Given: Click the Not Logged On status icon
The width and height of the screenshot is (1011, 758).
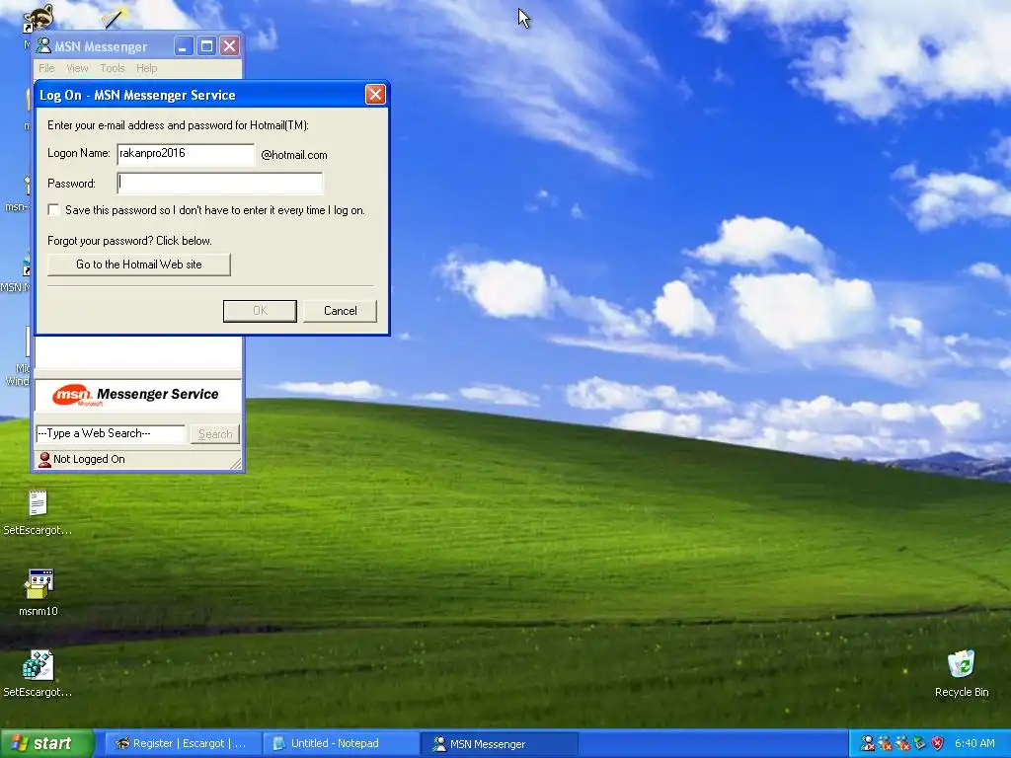Looking at the screenshot, I should point(44,459).
